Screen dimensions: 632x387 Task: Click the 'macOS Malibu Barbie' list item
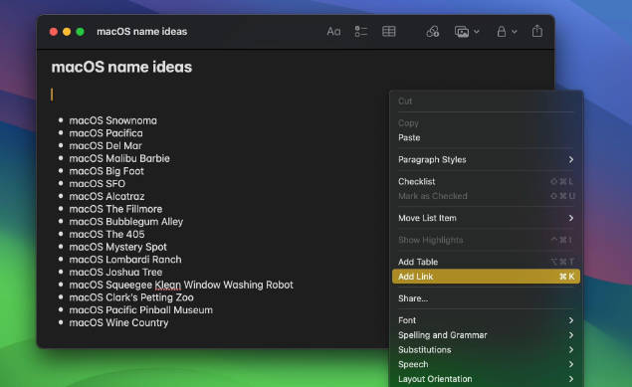pos(119,158)
